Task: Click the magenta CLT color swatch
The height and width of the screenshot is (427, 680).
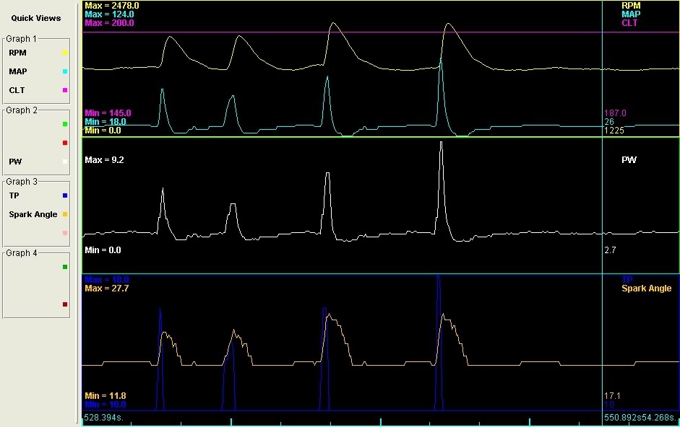Action: pyautogui.click(x=65, y=90)
